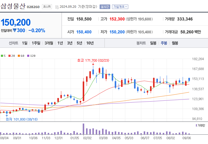Click the calendar clock icon beside the date
Viewport: 208px width, 144px height.
pyautogui.click(x=57, y=7)
